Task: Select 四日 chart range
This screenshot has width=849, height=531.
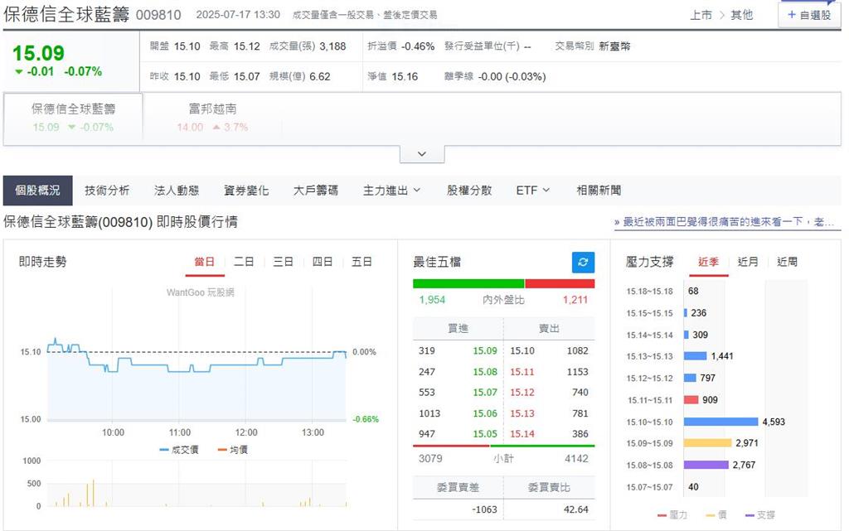Action: point(323,263)
